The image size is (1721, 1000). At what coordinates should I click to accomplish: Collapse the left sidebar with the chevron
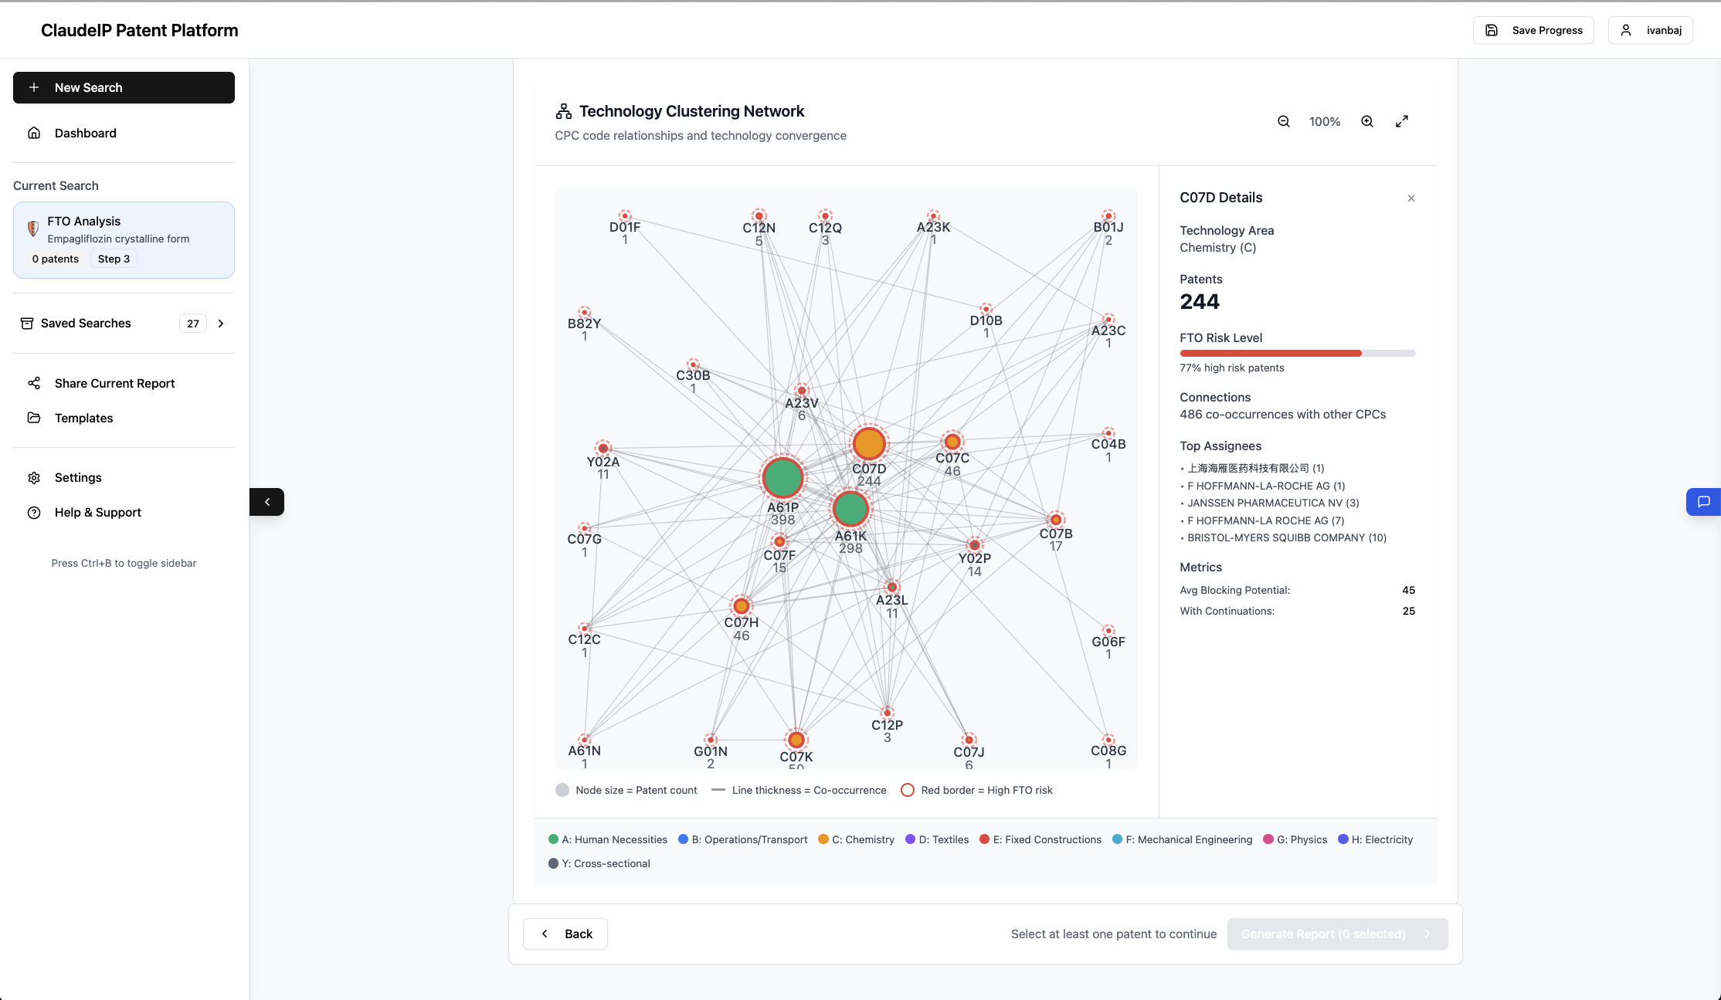click(x=266, y=501)
